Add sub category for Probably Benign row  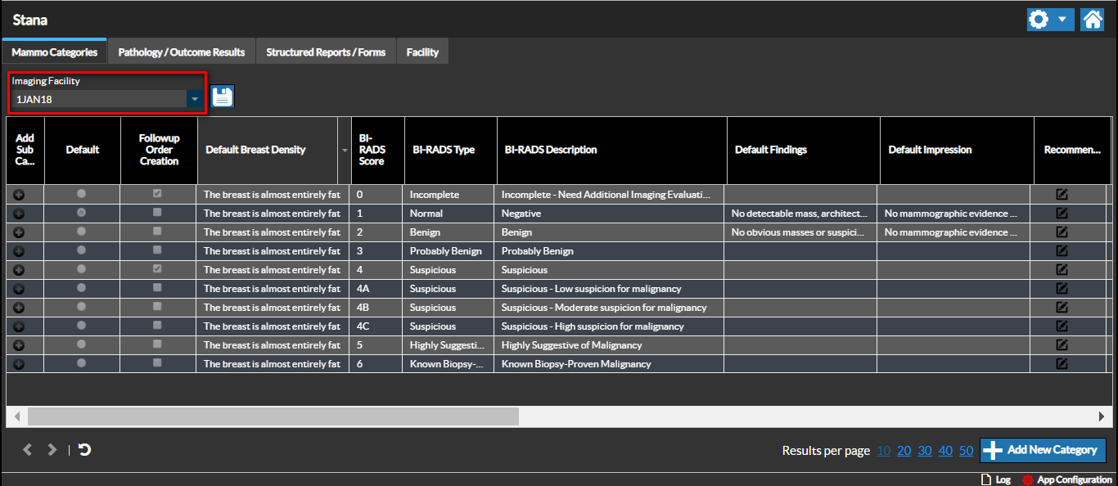(19, 251)
